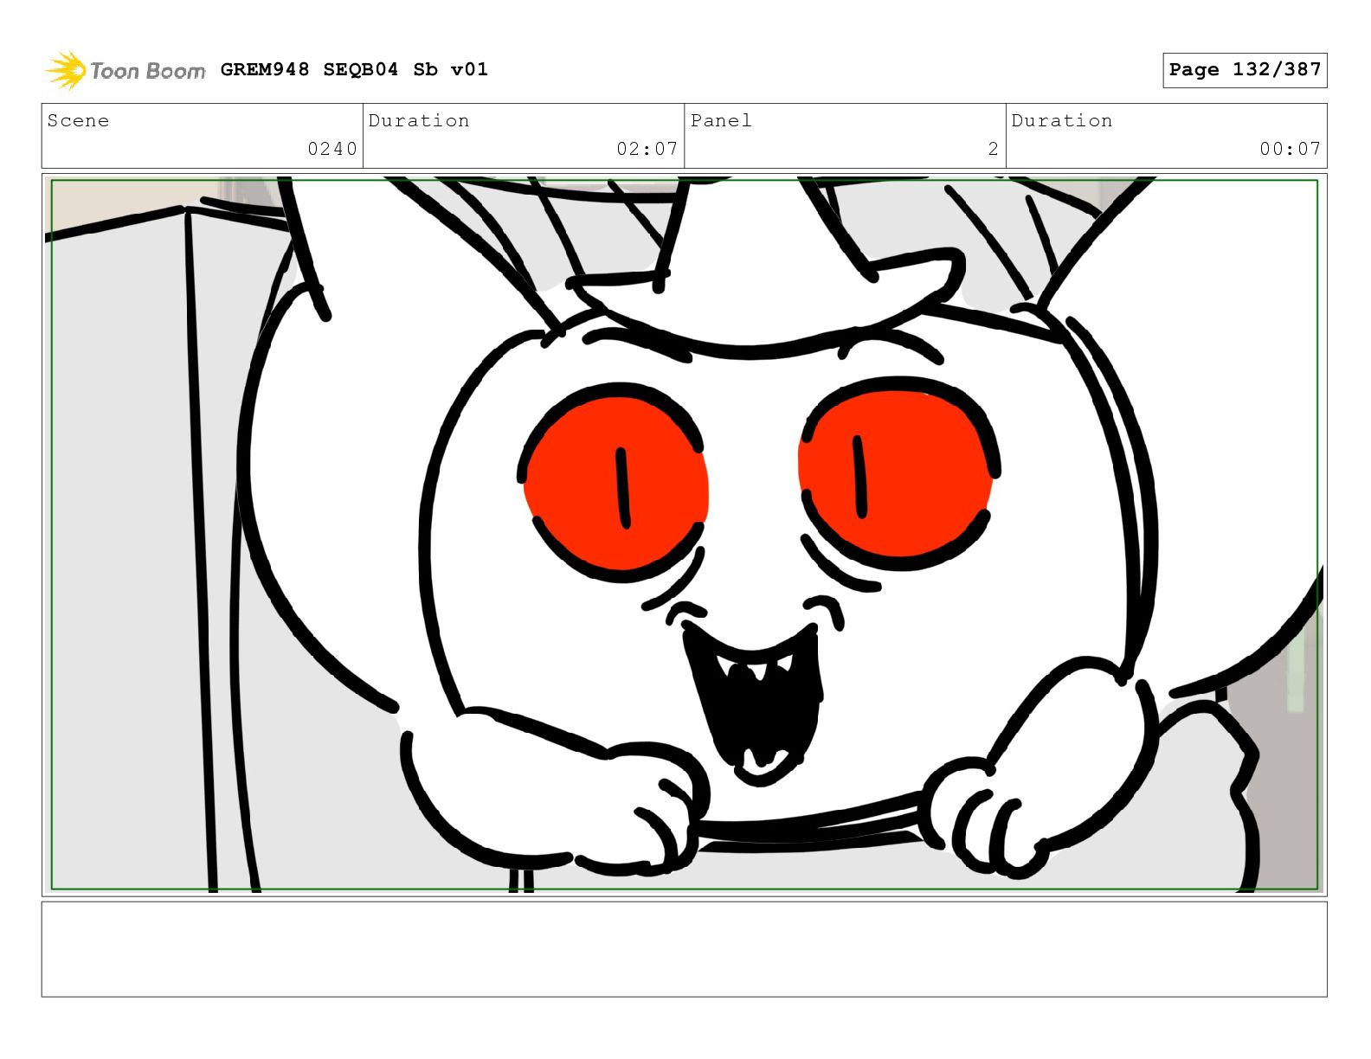
Task: Click the Toon Boom logo
Action: pos(126,70)
